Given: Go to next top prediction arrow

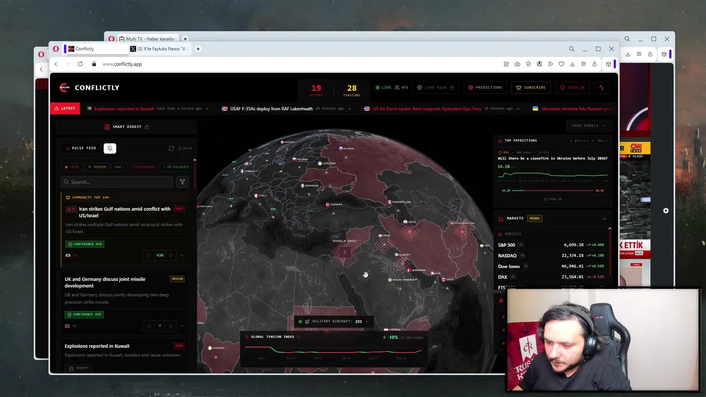Looking at the screenshot, I should [593, 141].
